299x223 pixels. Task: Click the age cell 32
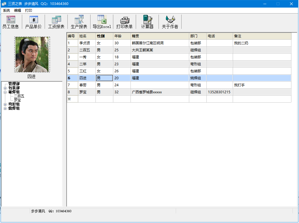pos(122,92)
